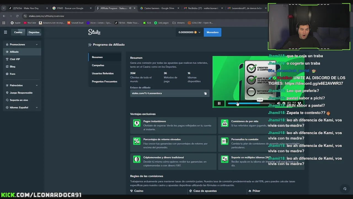This screenshot has height=199, width=353.
Task: Seek within the video progress bar
Action: (251, 103)
